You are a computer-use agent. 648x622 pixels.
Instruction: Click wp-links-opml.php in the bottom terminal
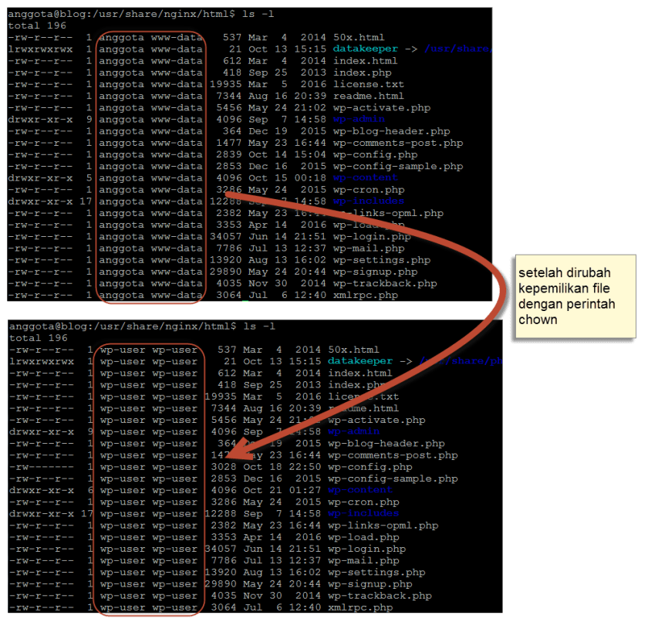click(x=383, y=526)
